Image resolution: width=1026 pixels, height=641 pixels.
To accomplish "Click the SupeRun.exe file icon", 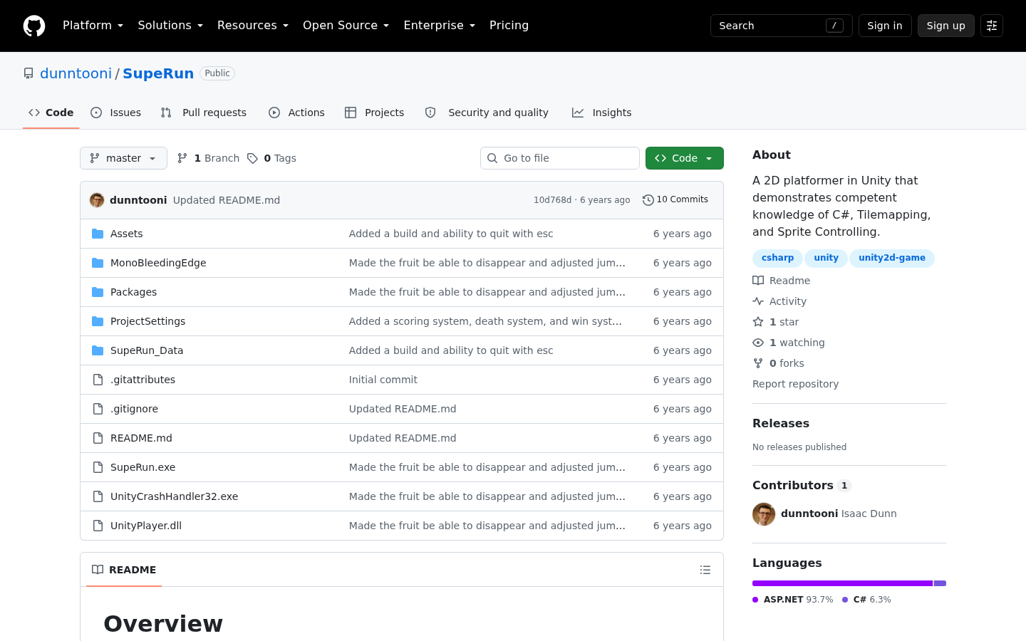I will 98,467.
